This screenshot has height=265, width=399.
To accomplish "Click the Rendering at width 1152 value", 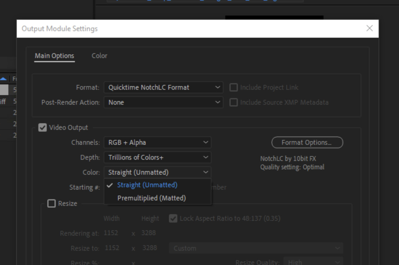I will coord(111,233).
